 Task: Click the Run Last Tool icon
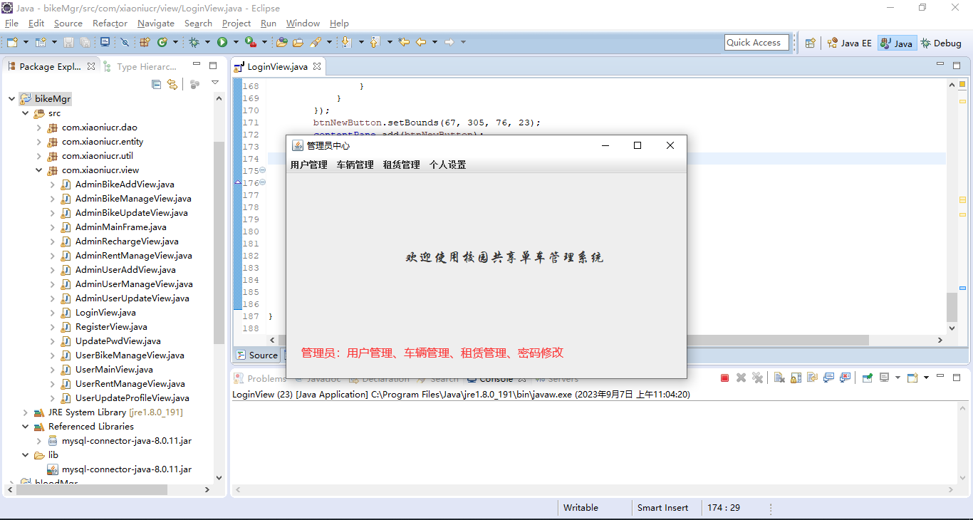tap(251, 42)
